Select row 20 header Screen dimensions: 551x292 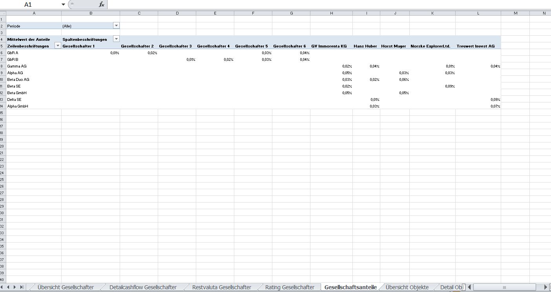(3, 146)
